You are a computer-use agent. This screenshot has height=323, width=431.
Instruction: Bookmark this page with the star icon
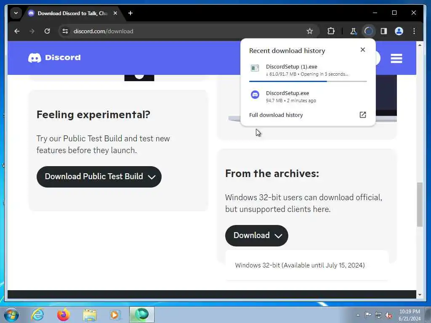310,31
